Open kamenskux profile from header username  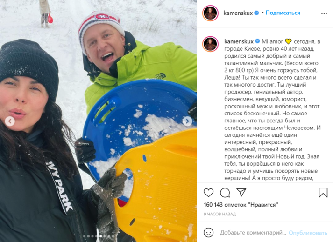pos(238,13)
